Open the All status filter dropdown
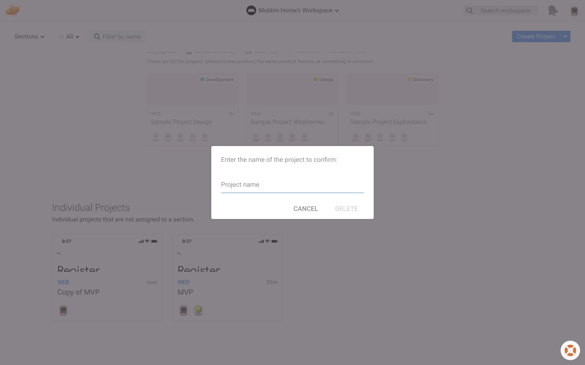The width and height of the screenshot is (585, 365). [73, 36]
